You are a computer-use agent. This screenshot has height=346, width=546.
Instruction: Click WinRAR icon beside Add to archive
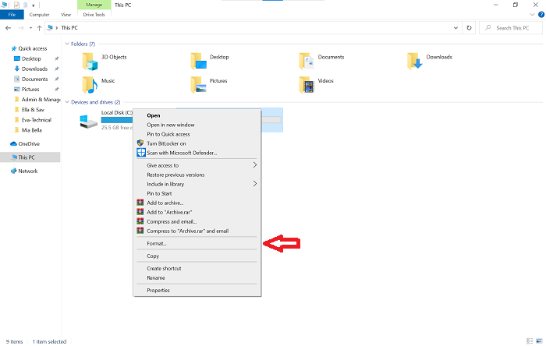[140, 203]
